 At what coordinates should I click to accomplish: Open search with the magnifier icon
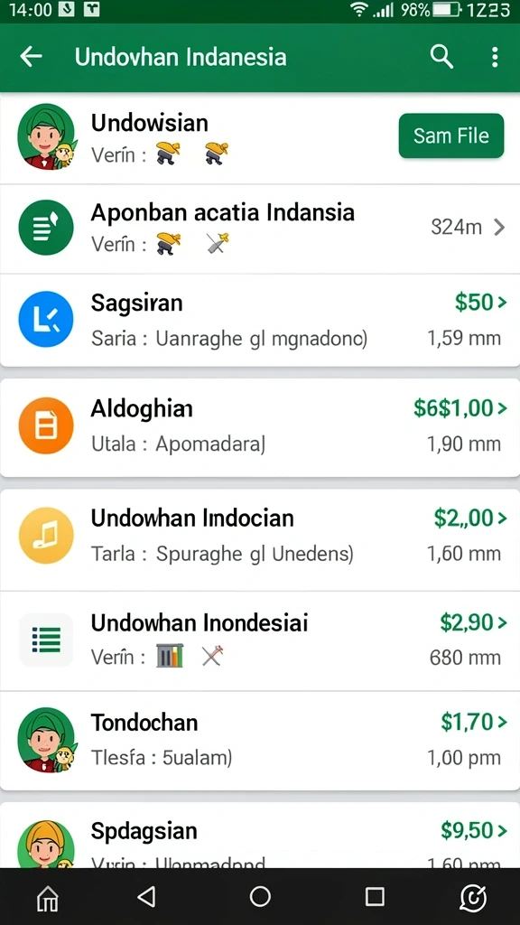tap(441, 57)
